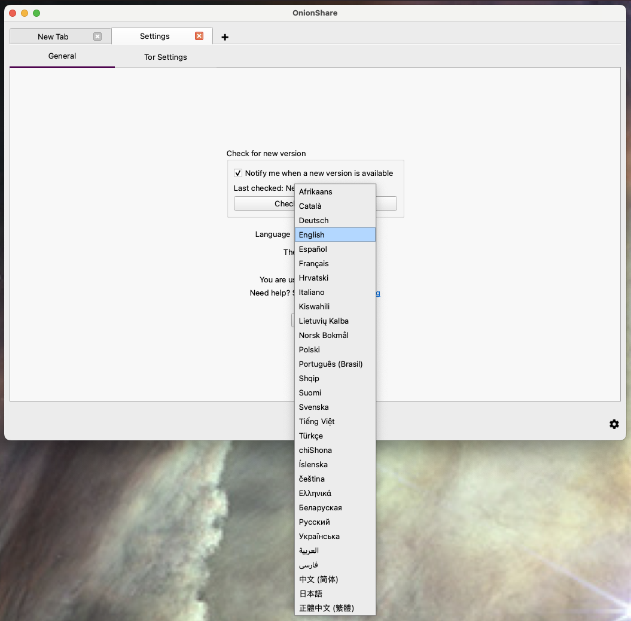Add a new tab using the plus icon
The height and width of the screenshot is (621, 631).
225,36
